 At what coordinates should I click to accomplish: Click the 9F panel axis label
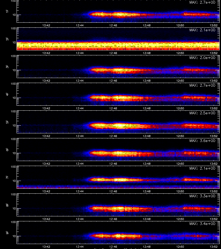[7, 233]
